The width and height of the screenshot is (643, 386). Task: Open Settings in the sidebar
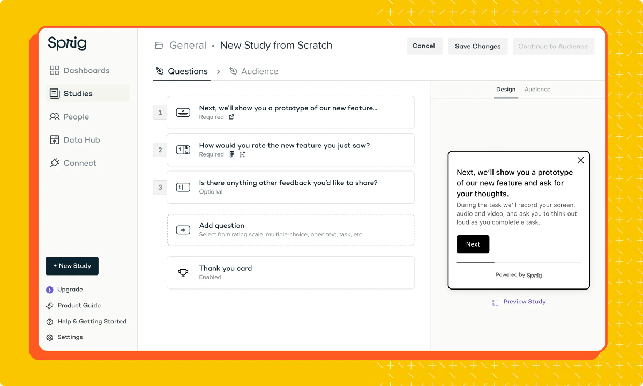pyautogui.click(x=70, y=337)
